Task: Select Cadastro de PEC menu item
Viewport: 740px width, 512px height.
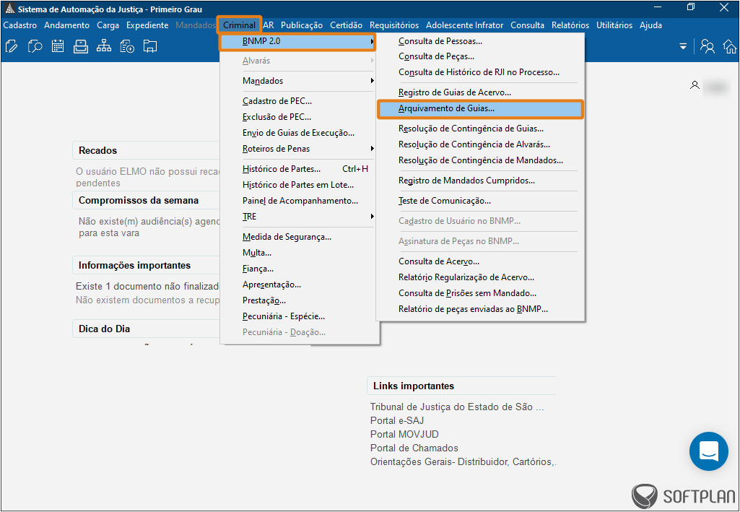Action: [x=299, y=101]
